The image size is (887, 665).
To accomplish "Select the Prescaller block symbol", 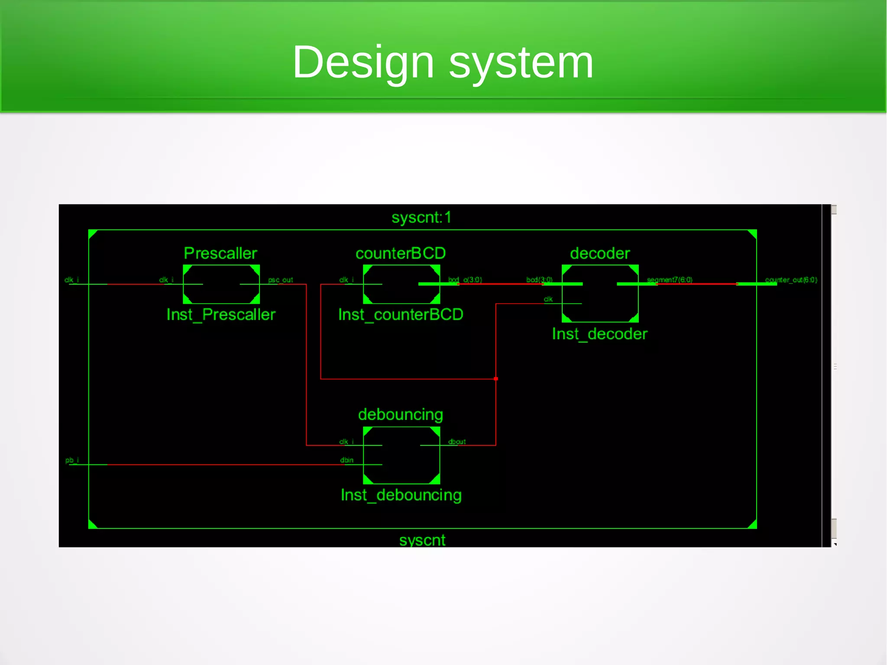I will click(x=221, y=284).
